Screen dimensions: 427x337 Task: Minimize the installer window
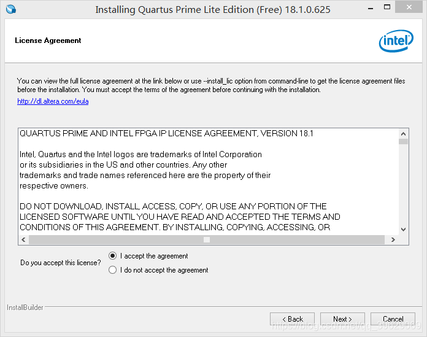click(x=371, y=8)
